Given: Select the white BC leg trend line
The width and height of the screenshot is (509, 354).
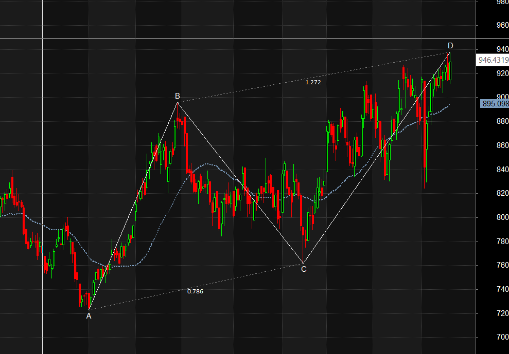Looking at the screenshot, I should (240, 183).
